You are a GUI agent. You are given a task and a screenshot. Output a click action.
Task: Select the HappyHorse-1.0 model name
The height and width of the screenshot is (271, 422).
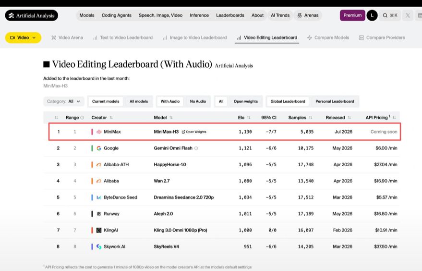170,165
